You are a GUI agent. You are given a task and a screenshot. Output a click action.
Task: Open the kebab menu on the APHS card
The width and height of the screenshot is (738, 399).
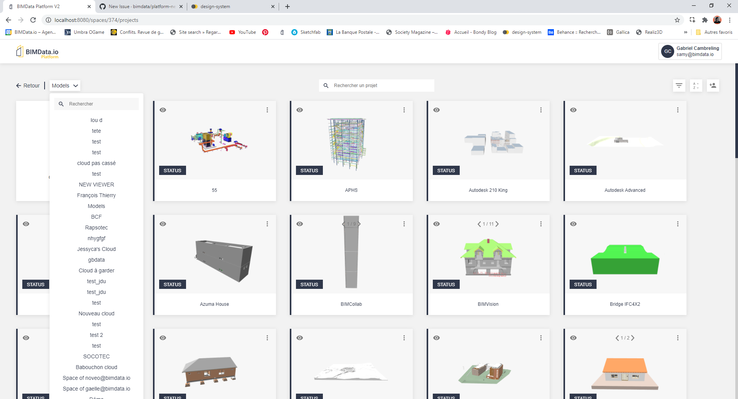pyautogui.click(x=404, y=110)
